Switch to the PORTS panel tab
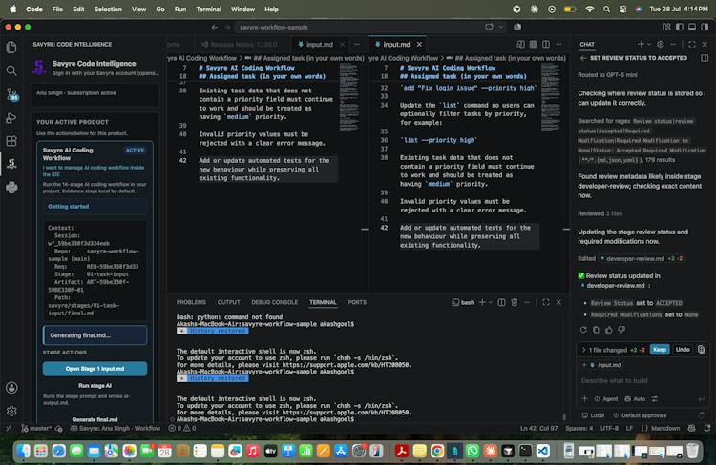 click(x=357, y=302)
